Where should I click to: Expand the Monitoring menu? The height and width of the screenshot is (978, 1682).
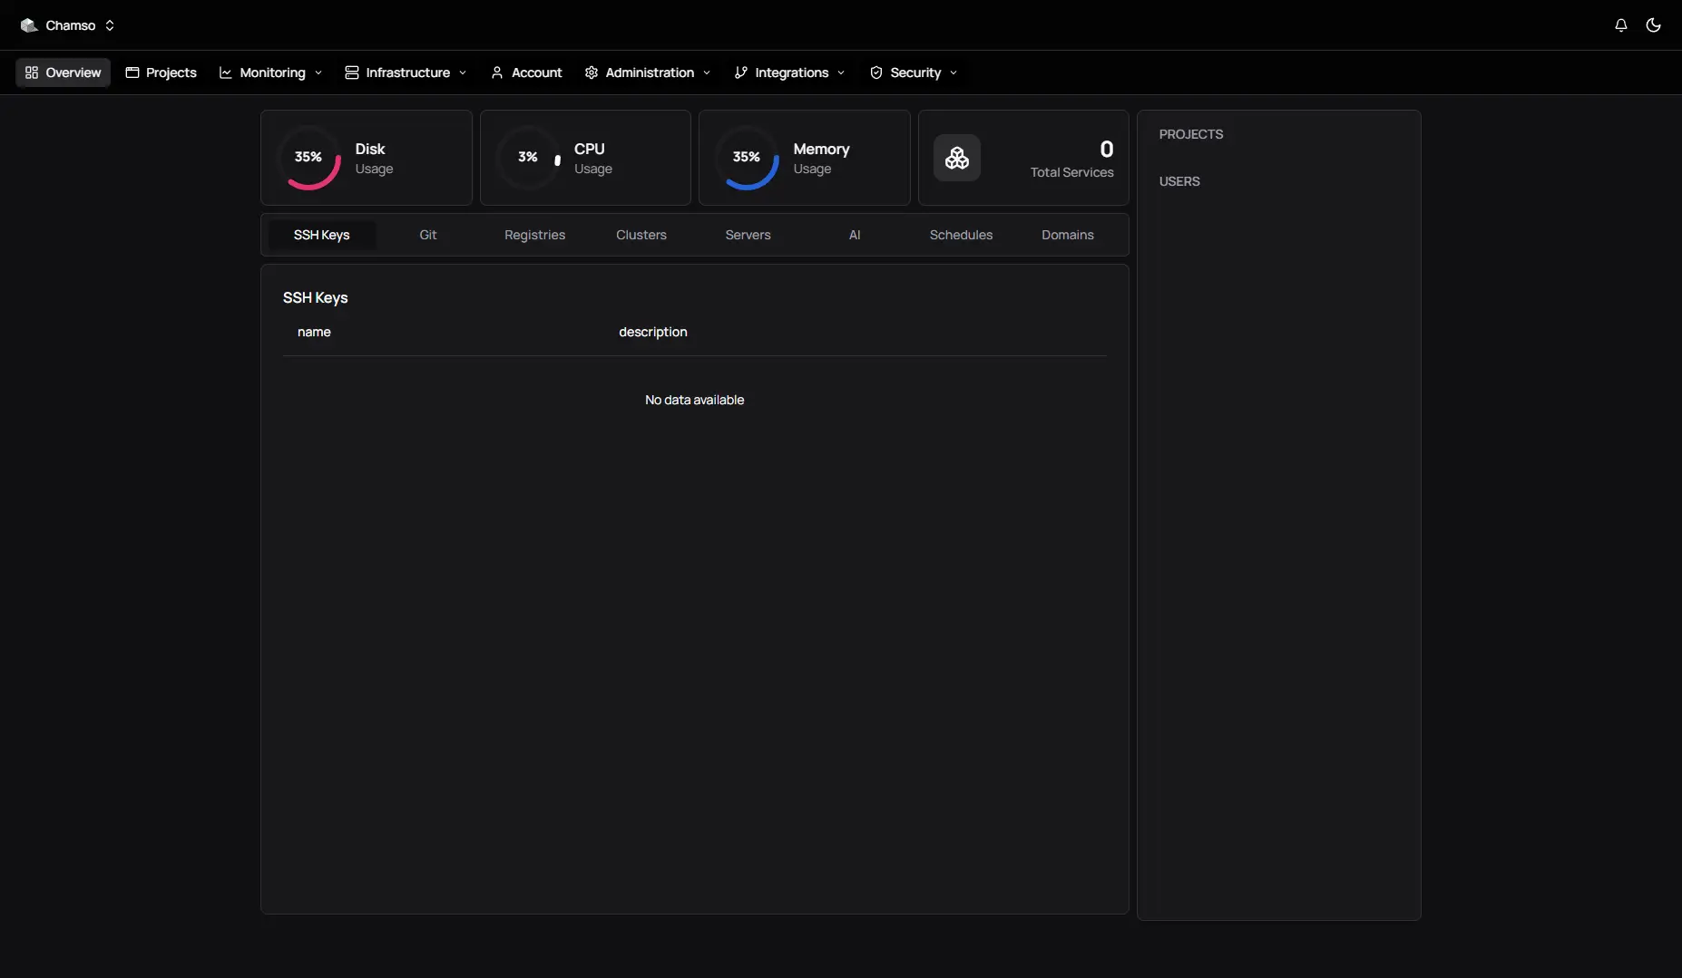click(270, 73)
